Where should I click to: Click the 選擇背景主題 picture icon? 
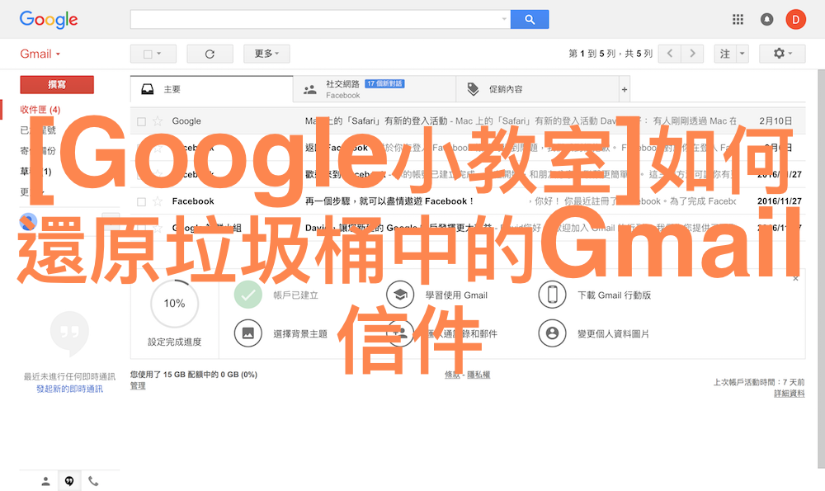247,333
